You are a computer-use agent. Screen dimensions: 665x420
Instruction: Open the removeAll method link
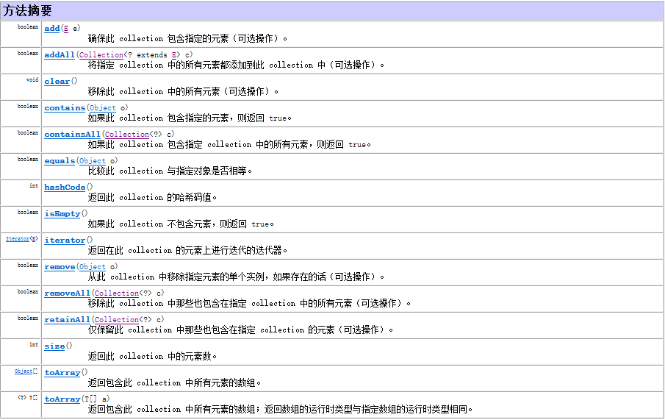coord(67,293)
